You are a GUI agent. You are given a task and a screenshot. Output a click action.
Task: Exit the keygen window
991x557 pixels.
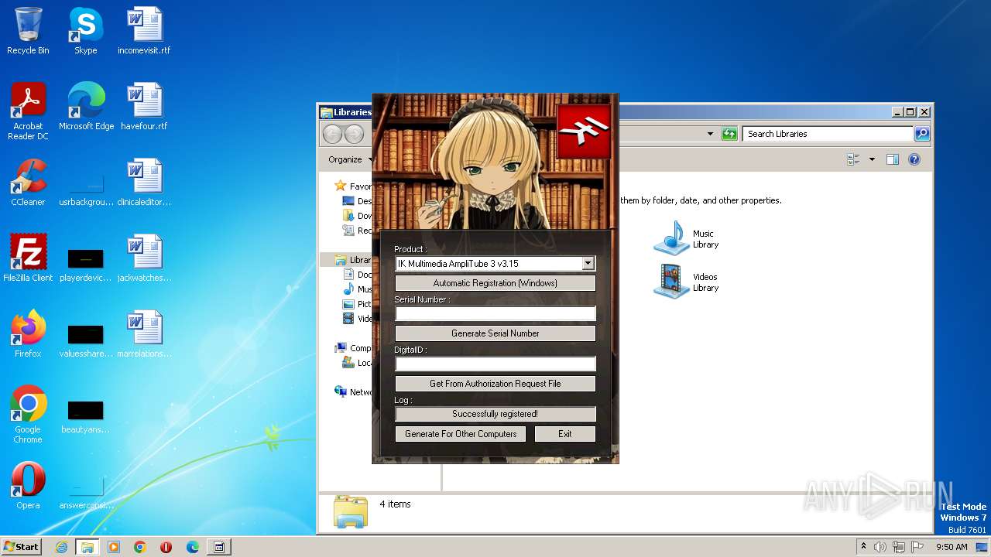click(x=565, y=434)
